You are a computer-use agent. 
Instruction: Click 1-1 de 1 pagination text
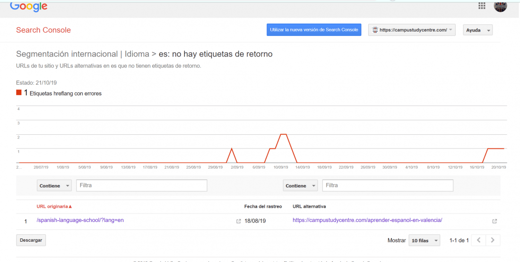[459, 240]
